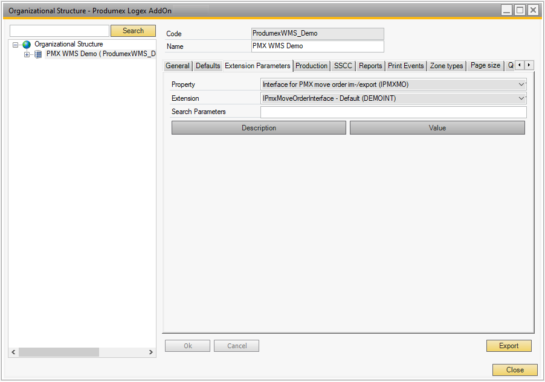Click the Export button
Screen dimensions: 545x382
click(x=509, y=346)
